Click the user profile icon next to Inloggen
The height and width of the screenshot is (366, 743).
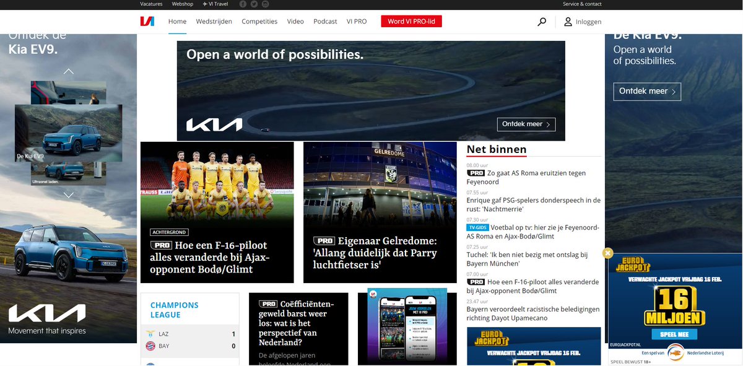pos(568,22)
